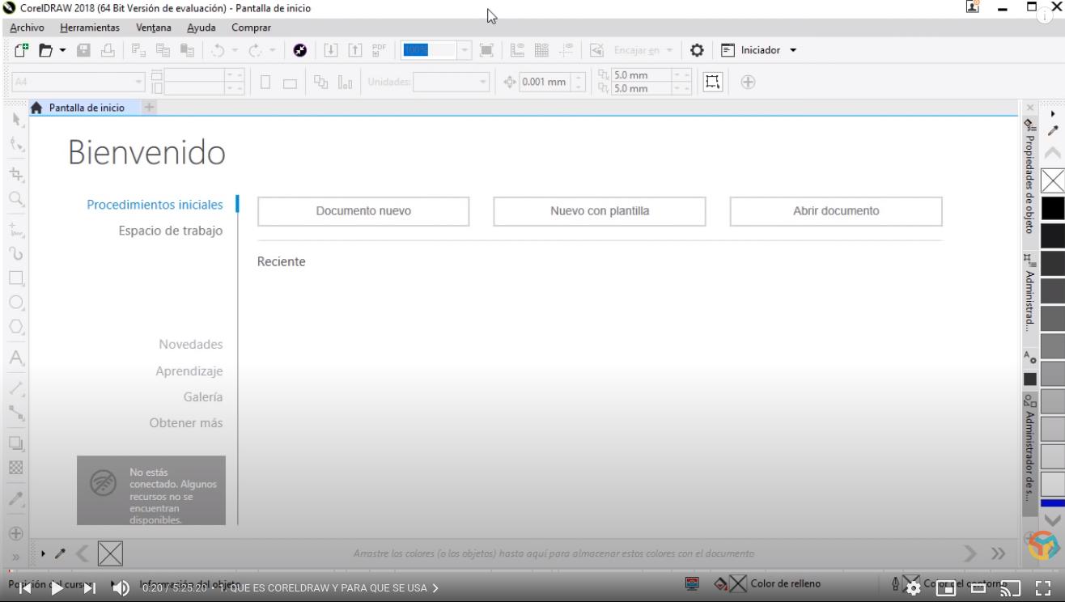1065x602 pixels.
Task: Select the Rectangle tool
Action: 16,278
